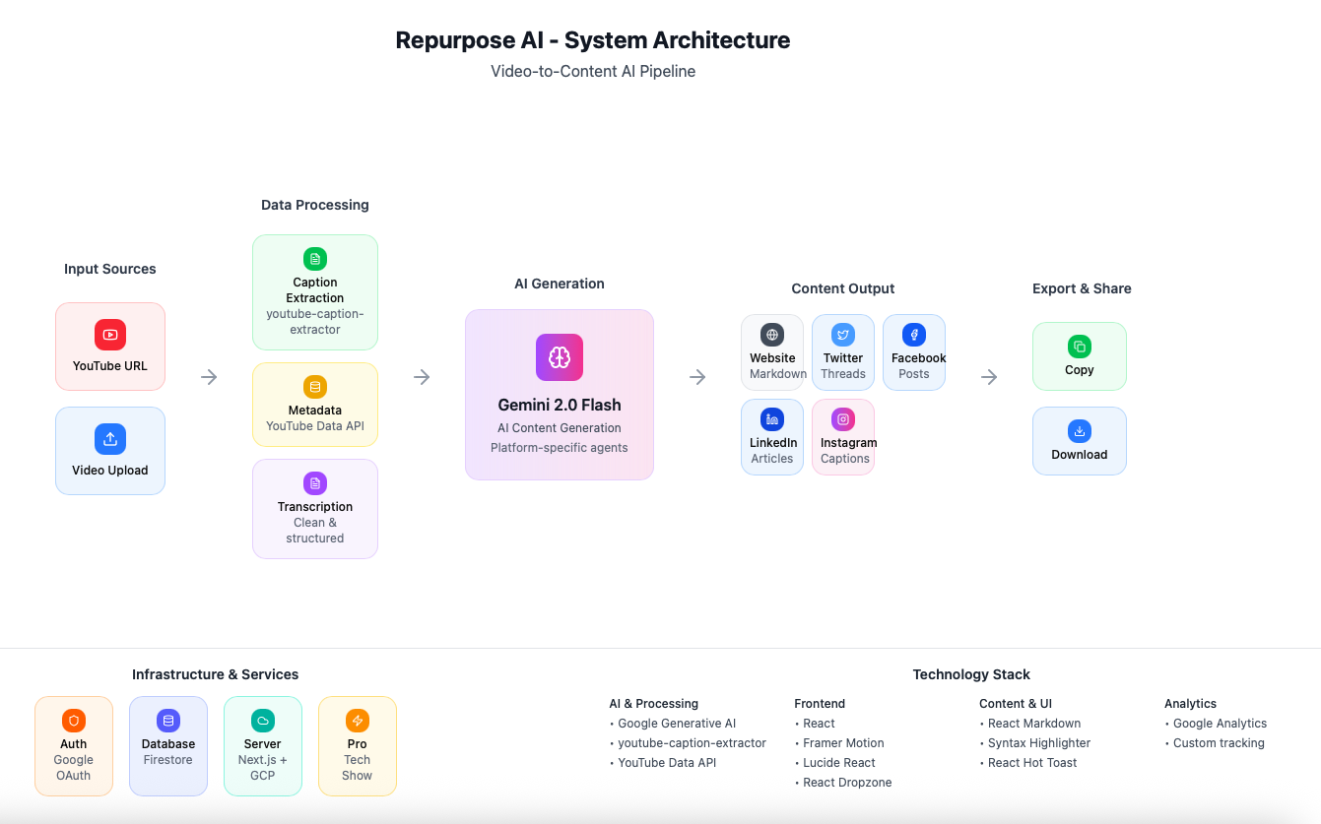The height and width of the screenshot is (824, 1321).
Task: Click the Copy button
Action: pos(1080,355)
